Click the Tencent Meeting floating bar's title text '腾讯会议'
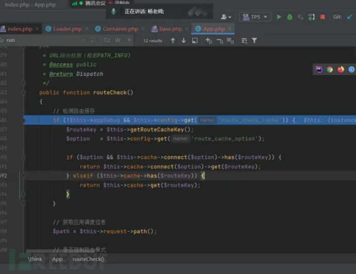Viewport: 356px width, 274px height. (95, 3)
